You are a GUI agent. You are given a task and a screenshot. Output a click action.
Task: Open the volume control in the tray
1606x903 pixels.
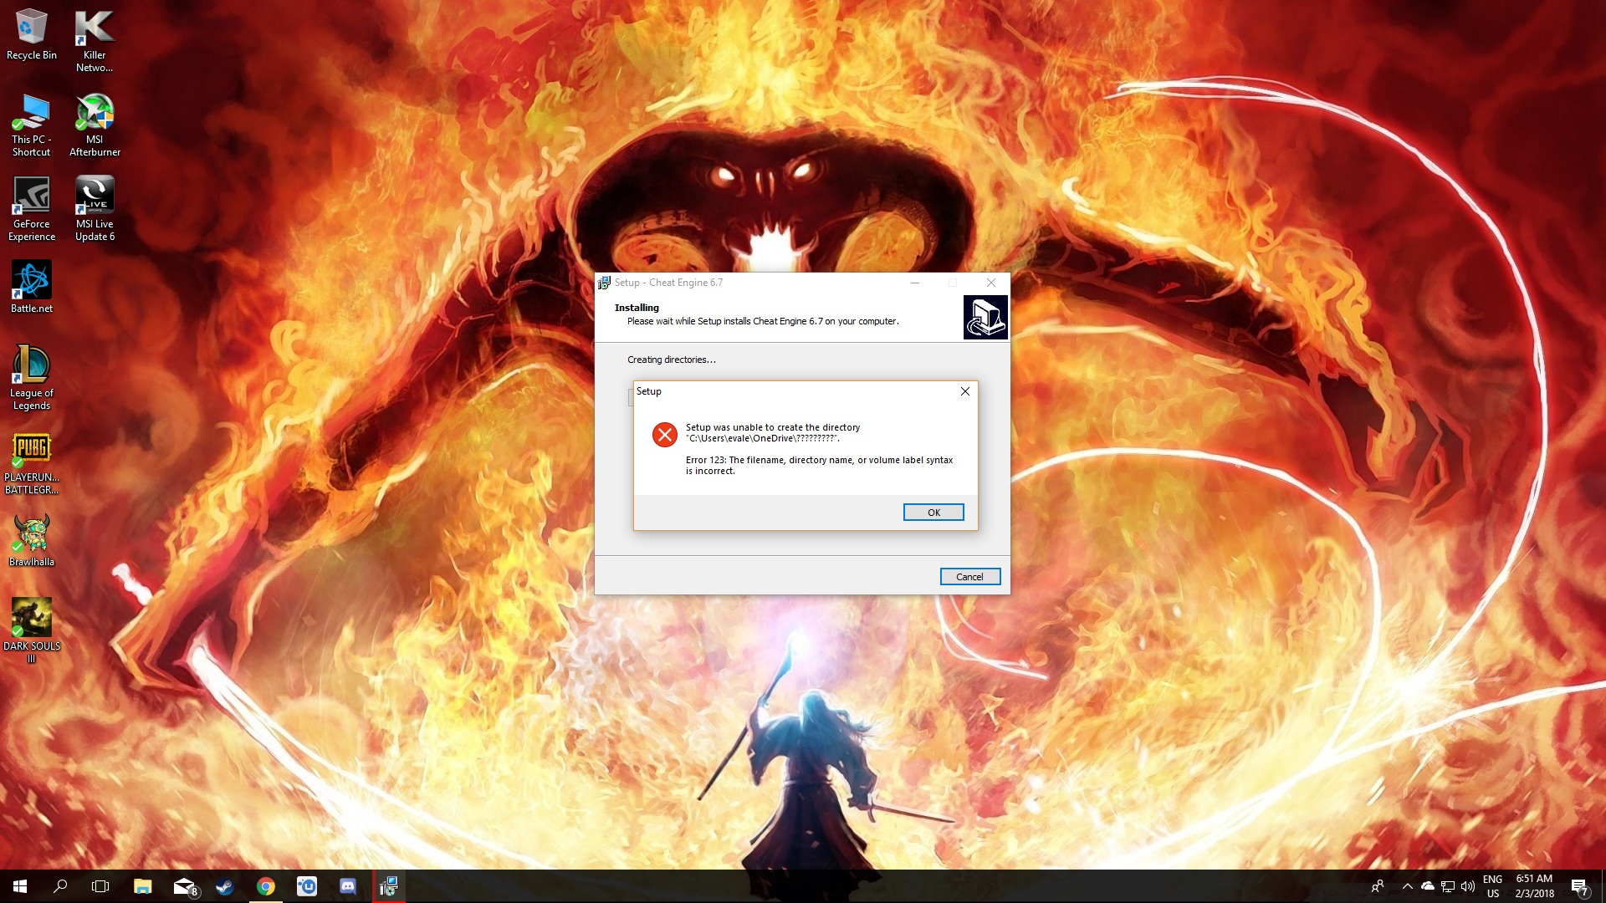pos(1468,886)
